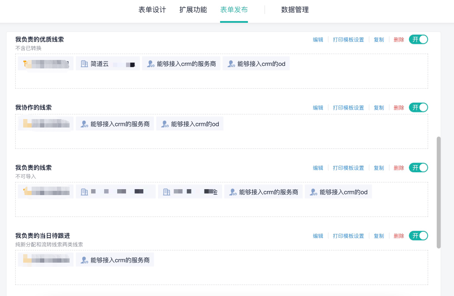Viewport: 454px width, 296px height.
Task: Open 打印模板设置 for 我负责的当日待跟进
Action: point(348,236)
